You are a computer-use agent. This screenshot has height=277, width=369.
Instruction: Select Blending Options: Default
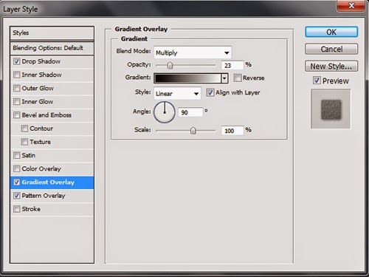coord(52,48)
